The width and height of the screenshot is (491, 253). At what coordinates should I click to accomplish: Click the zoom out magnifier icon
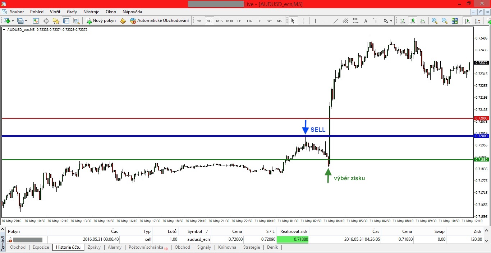444,21
